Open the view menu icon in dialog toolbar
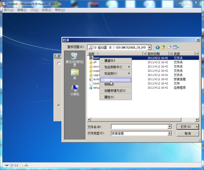 [x=176, y=48]
